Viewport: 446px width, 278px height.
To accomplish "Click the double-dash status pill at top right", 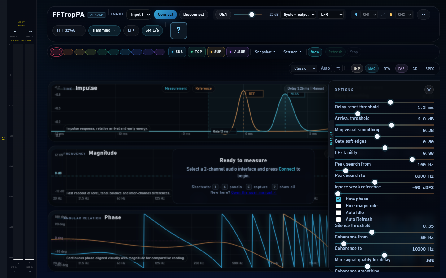I will pyautogui.click(x=423, y=15).
